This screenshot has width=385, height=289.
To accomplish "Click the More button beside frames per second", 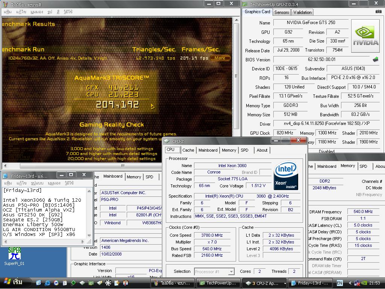I will pyautogui.click(x=220, y=58).
